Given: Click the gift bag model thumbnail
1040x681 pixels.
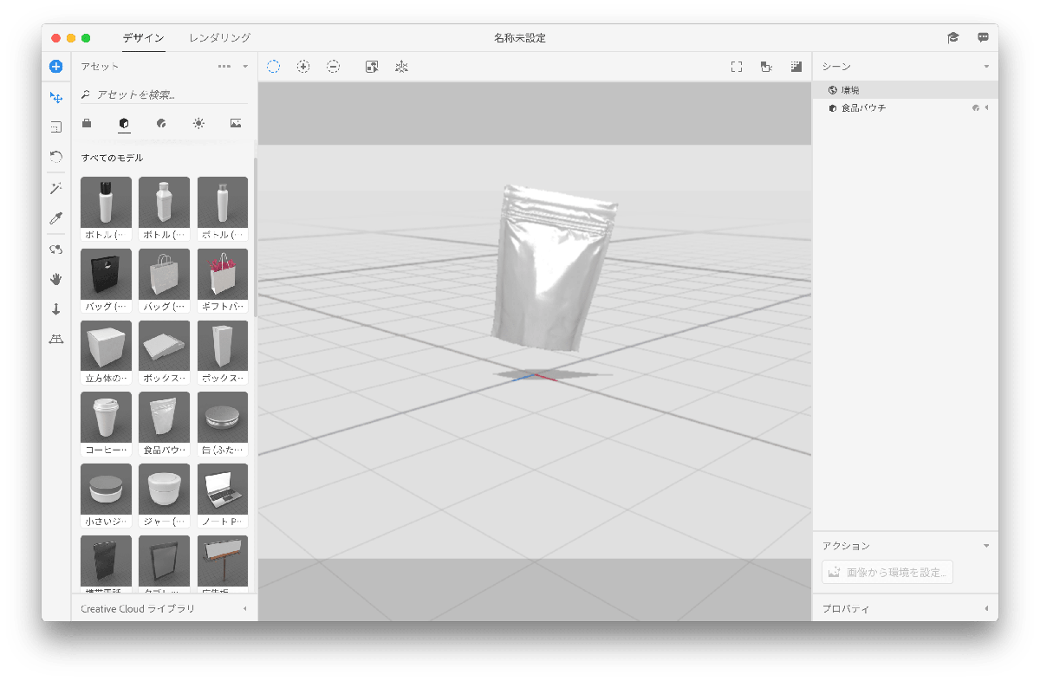Looking at the screenshot, I should pyautogui.click(x=223, y=275).
